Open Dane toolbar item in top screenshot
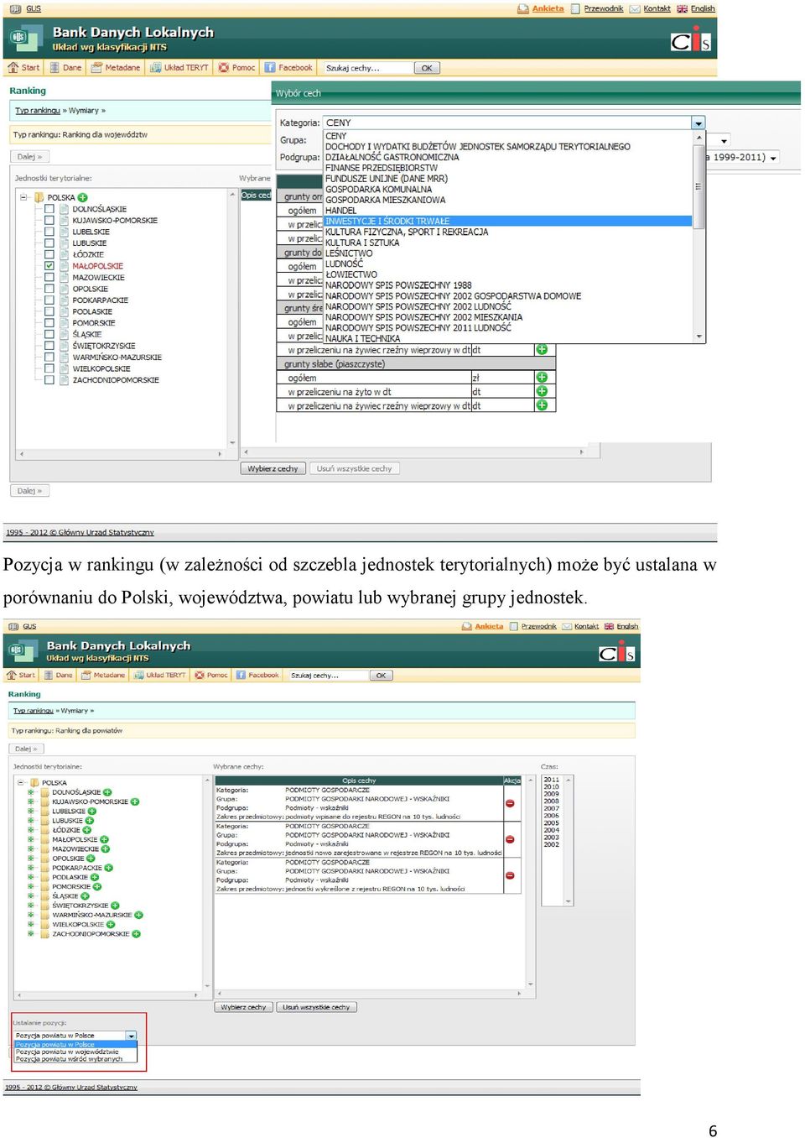805x1138 pixels. point(65,68)
